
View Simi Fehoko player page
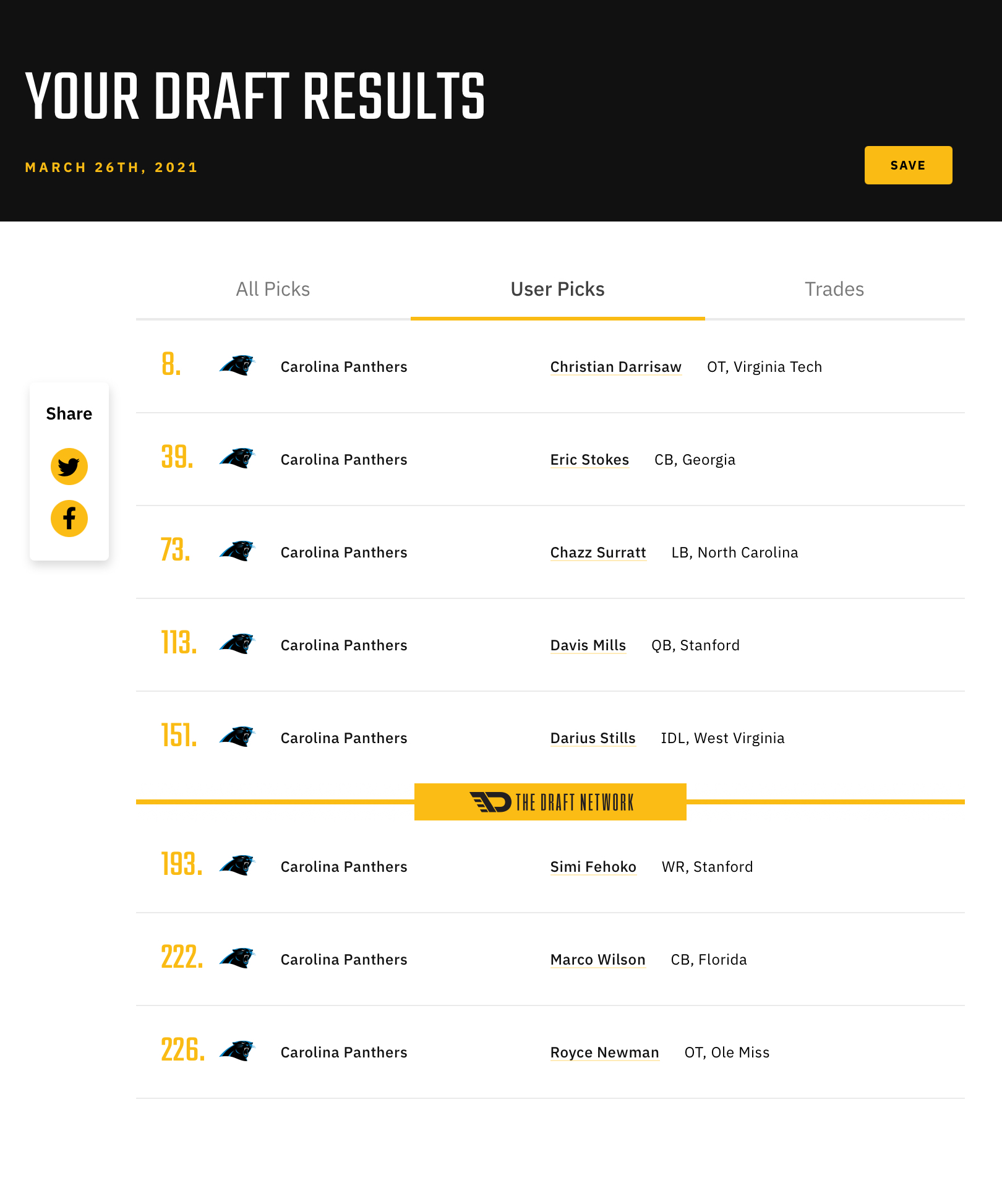(x=594, y=867)
